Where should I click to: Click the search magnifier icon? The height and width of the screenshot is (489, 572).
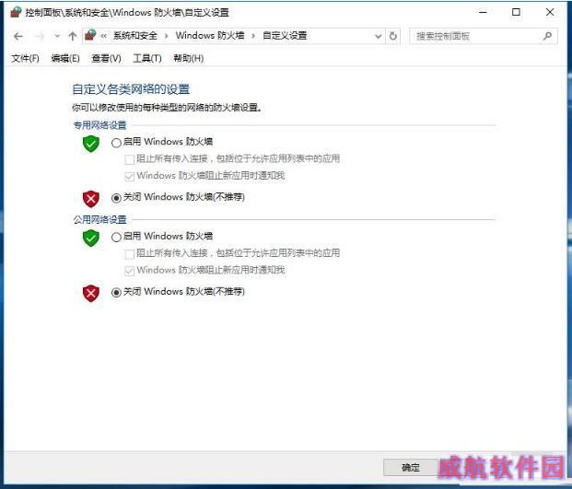(547, 36)
